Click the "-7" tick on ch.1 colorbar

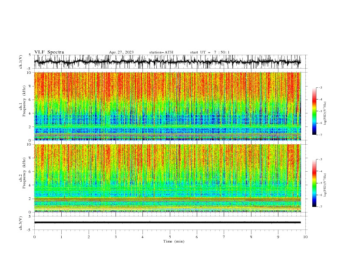pyautogui.click(x=320, y=135)
